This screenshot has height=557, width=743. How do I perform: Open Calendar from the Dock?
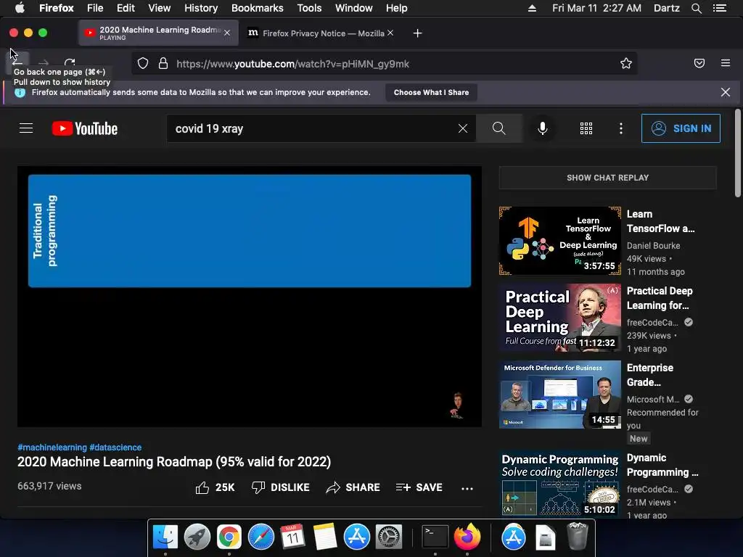(292, 537)
